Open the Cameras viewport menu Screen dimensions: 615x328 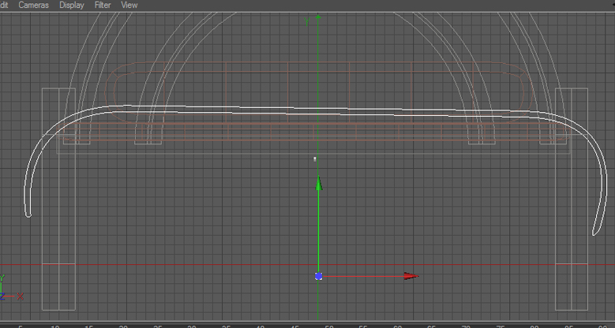[x=34, y=5]
